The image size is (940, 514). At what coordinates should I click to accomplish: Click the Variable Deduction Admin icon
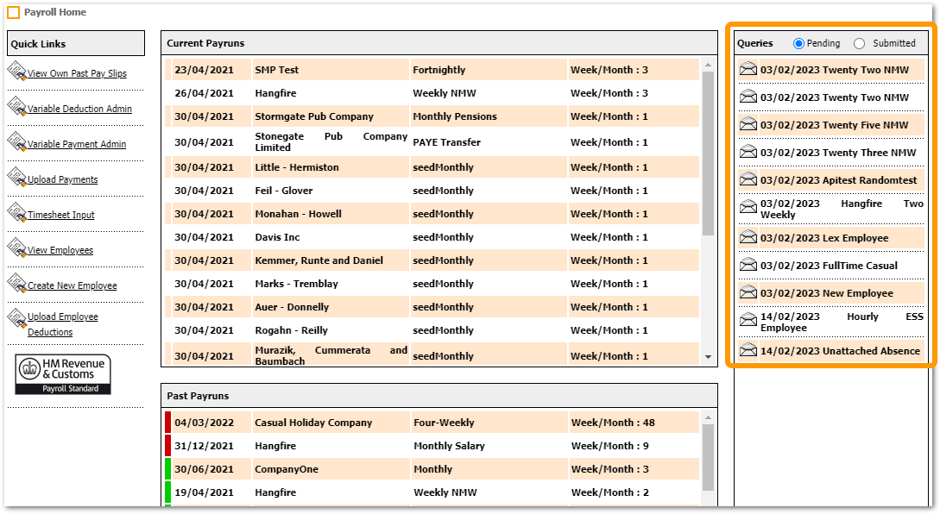16,107
